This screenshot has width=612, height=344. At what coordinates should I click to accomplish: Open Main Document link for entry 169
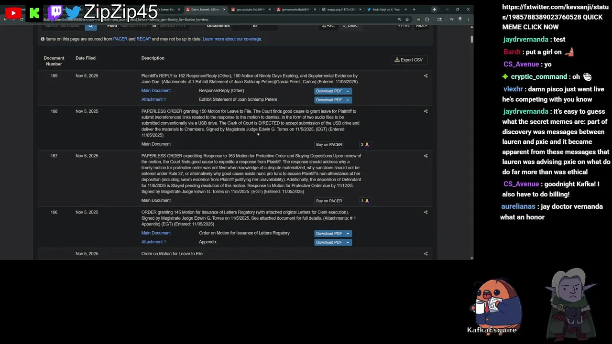pos(156,90)
